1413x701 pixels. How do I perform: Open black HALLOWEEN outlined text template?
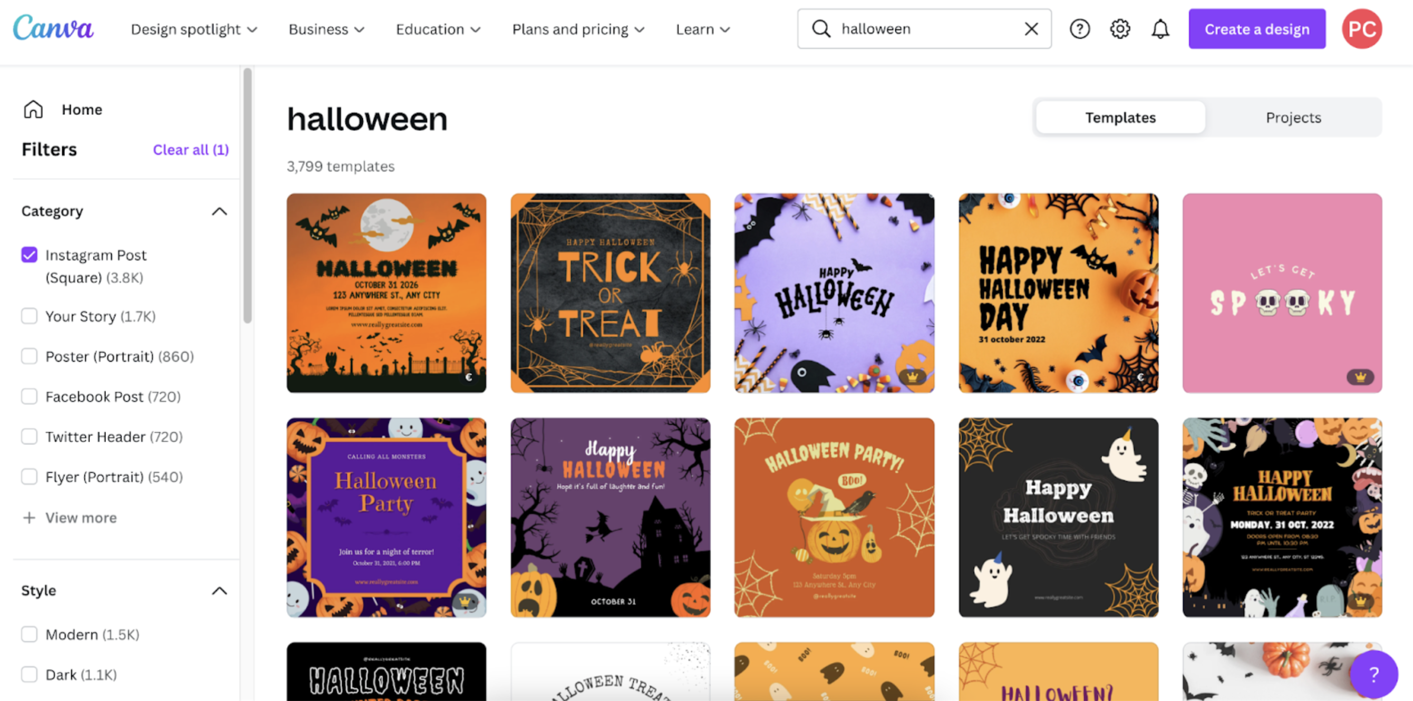(386, 671)
